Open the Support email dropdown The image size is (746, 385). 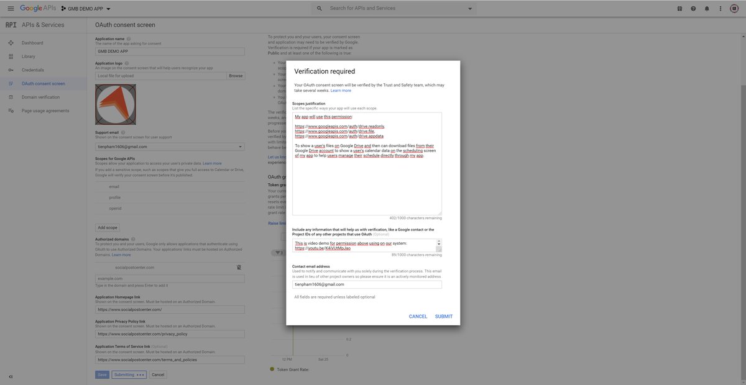click(x=170, y=147)
